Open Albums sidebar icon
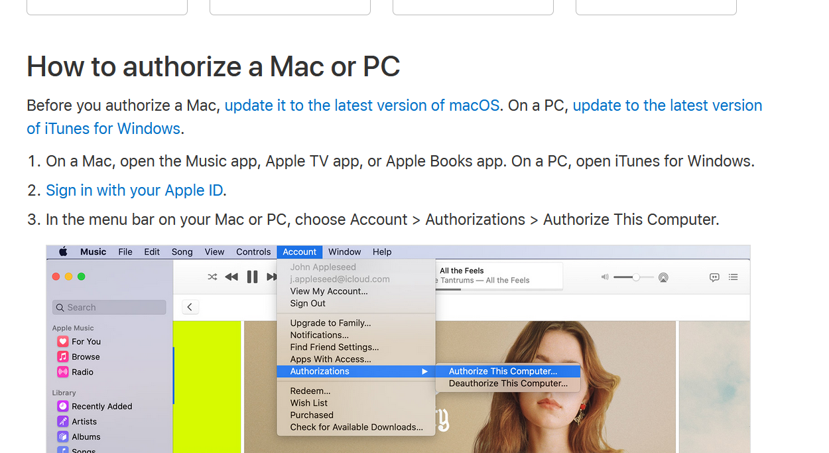 (63, 437)
